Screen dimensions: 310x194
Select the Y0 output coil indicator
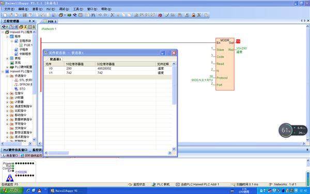(238, 41)
